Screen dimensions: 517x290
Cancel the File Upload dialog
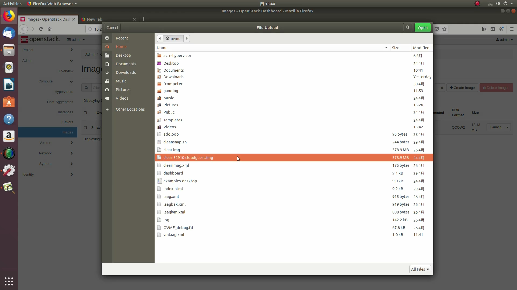click(112, 28)
